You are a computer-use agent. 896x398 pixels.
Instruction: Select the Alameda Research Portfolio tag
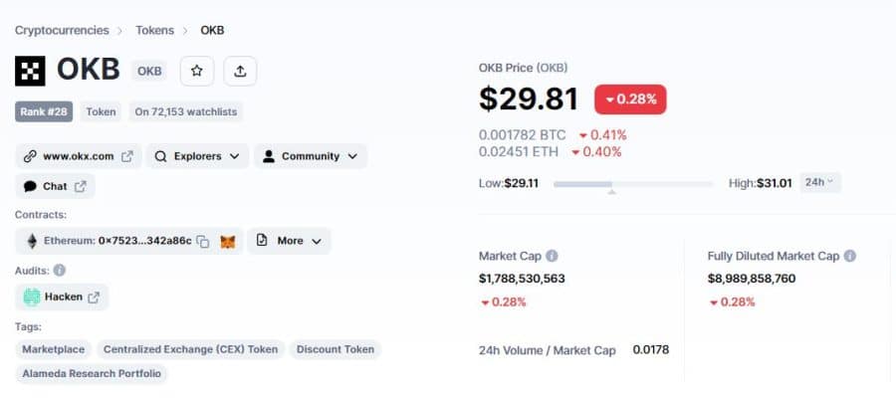click(x=92, y=374)
